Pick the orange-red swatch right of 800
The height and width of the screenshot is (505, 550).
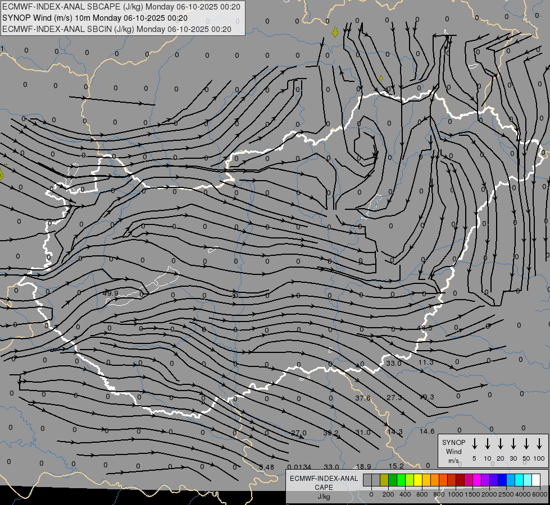click(443, 480)
